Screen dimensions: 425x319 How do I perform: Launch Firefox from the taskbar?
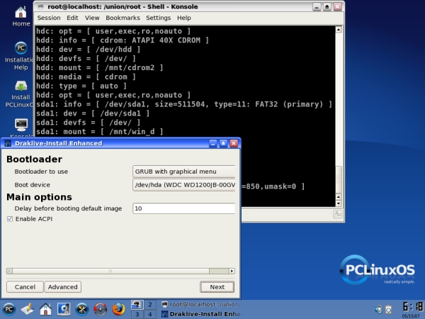[118, 309]
